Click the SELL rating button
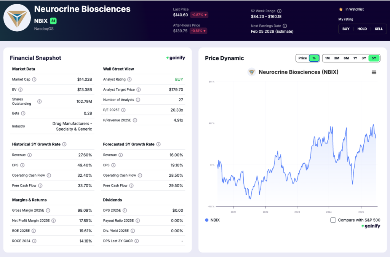Screen dimensions: 390x257 click(379, 29)
